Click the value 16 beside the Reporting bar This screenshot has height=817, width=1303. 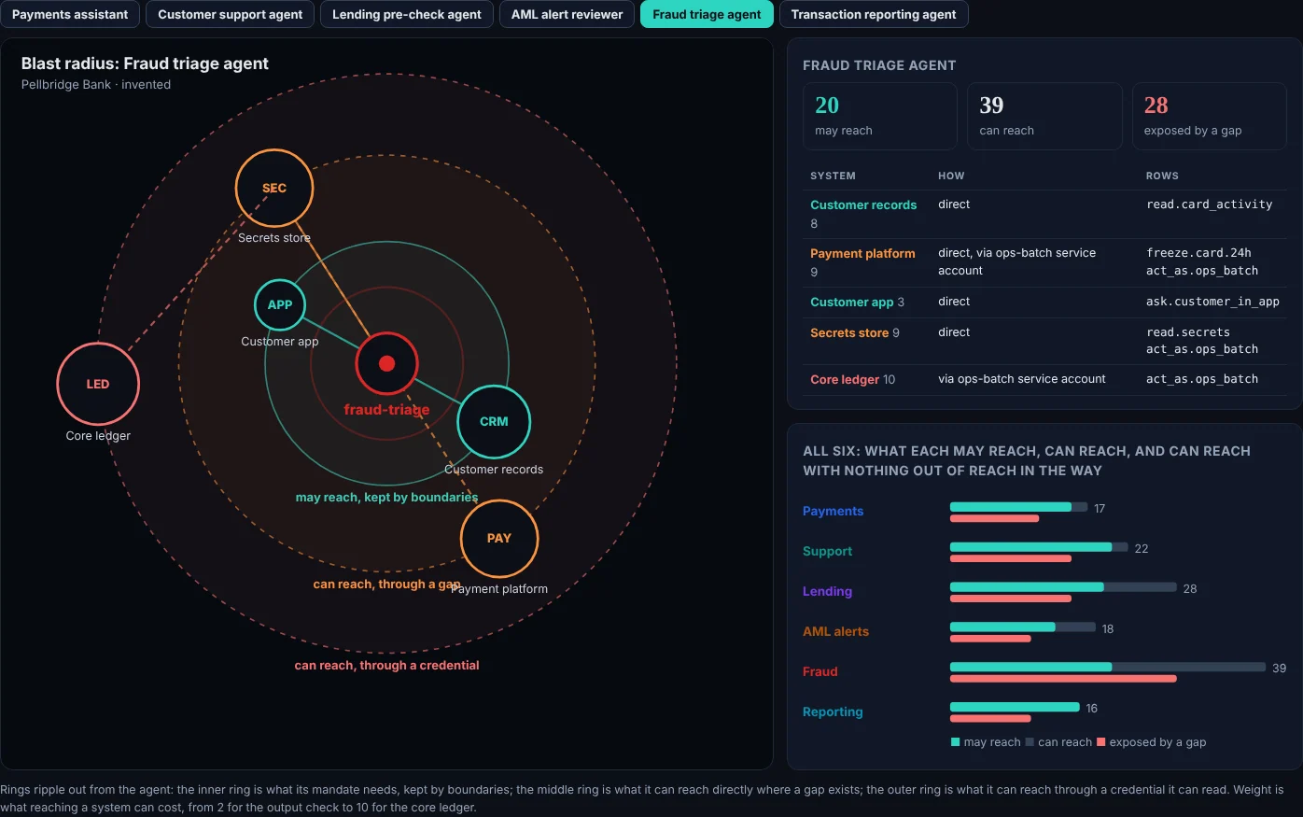click(1091, 709)
